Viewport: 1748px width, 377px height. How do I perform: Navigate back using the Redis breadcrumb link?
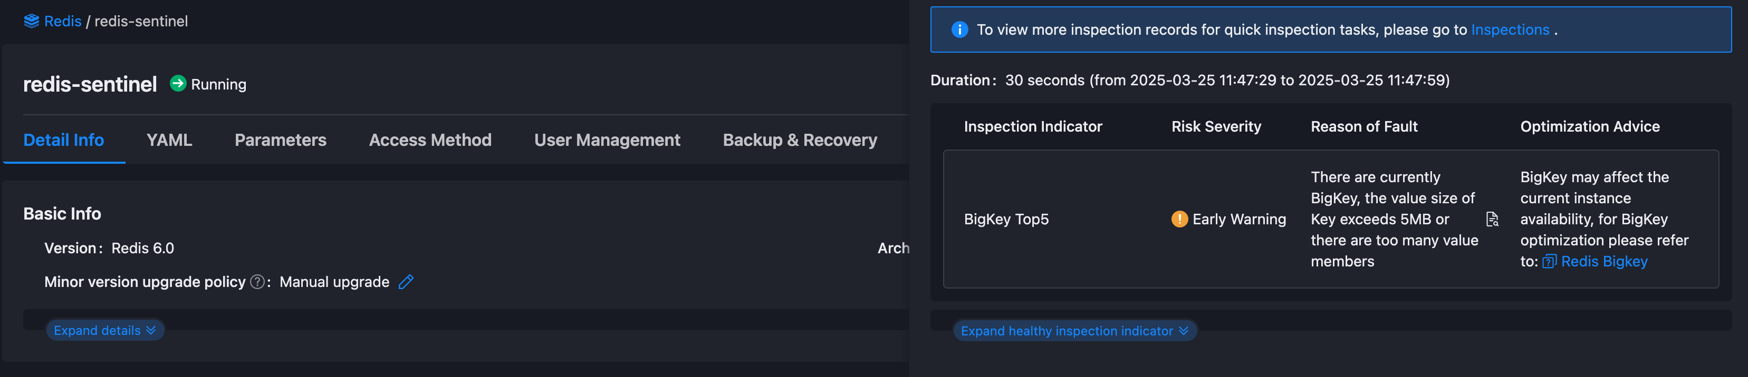(x=62, y=21)
